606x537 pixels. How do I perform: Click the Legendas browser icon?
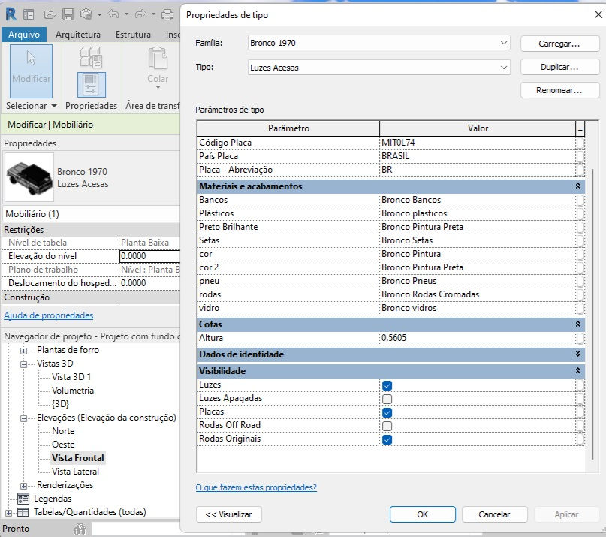point(23,499)
